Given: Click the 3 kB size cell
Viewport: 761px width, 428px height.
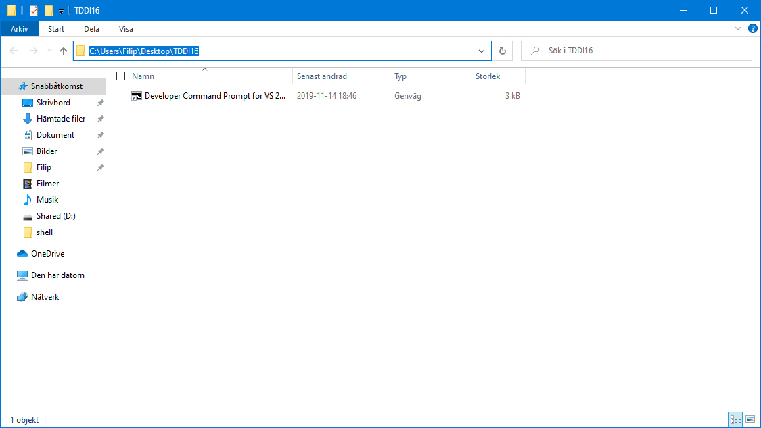Looking at the screenshot, I should [x=513, y=96].
